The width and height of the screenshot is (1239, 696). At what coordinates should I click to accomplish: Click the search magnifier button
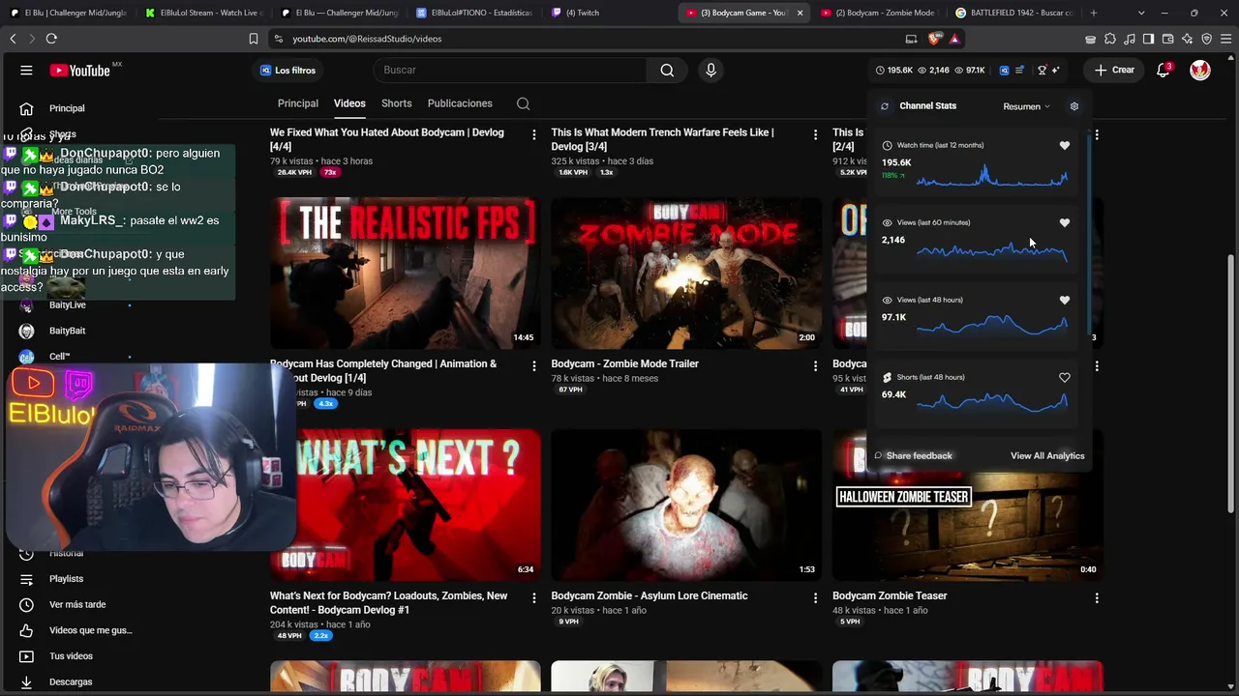click(x=667, y=71)
